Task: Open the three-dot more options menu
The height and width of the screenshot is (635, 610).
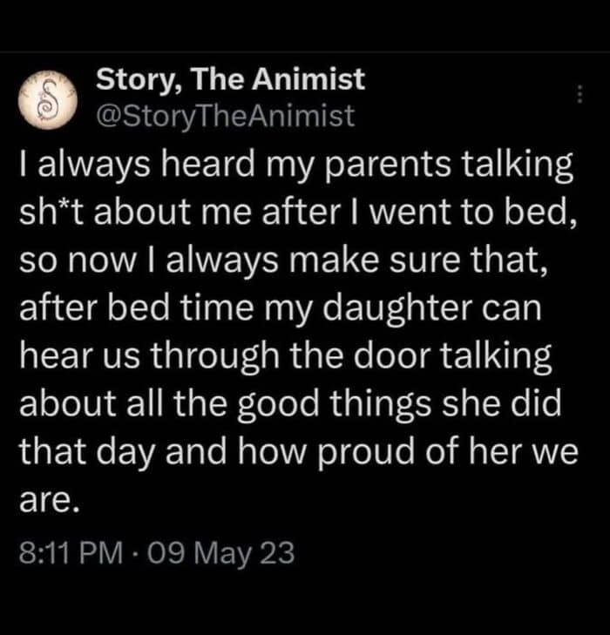Action: pyautogui.click(x=579, y=94)
